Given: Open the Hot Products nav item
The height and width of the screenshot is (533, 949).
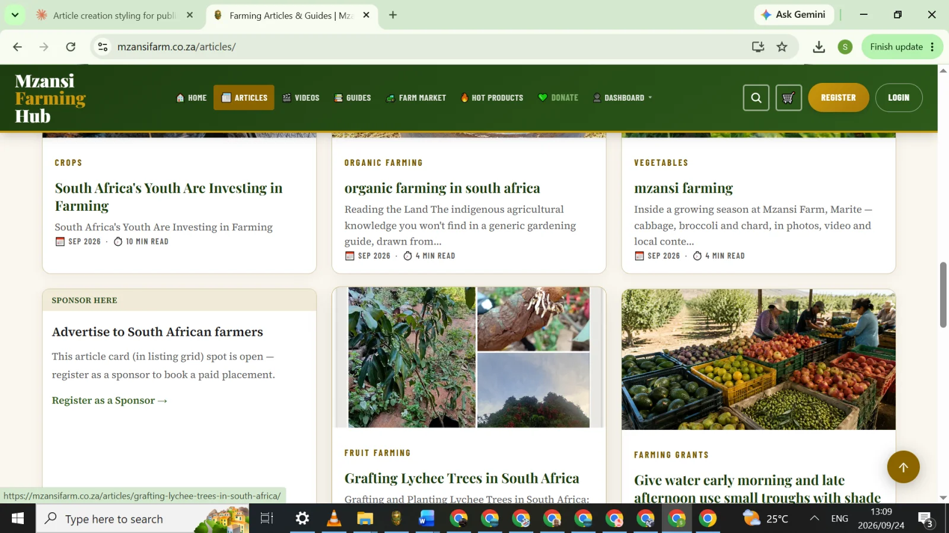Looking at the screenshot, I should (x=492, y=98).
